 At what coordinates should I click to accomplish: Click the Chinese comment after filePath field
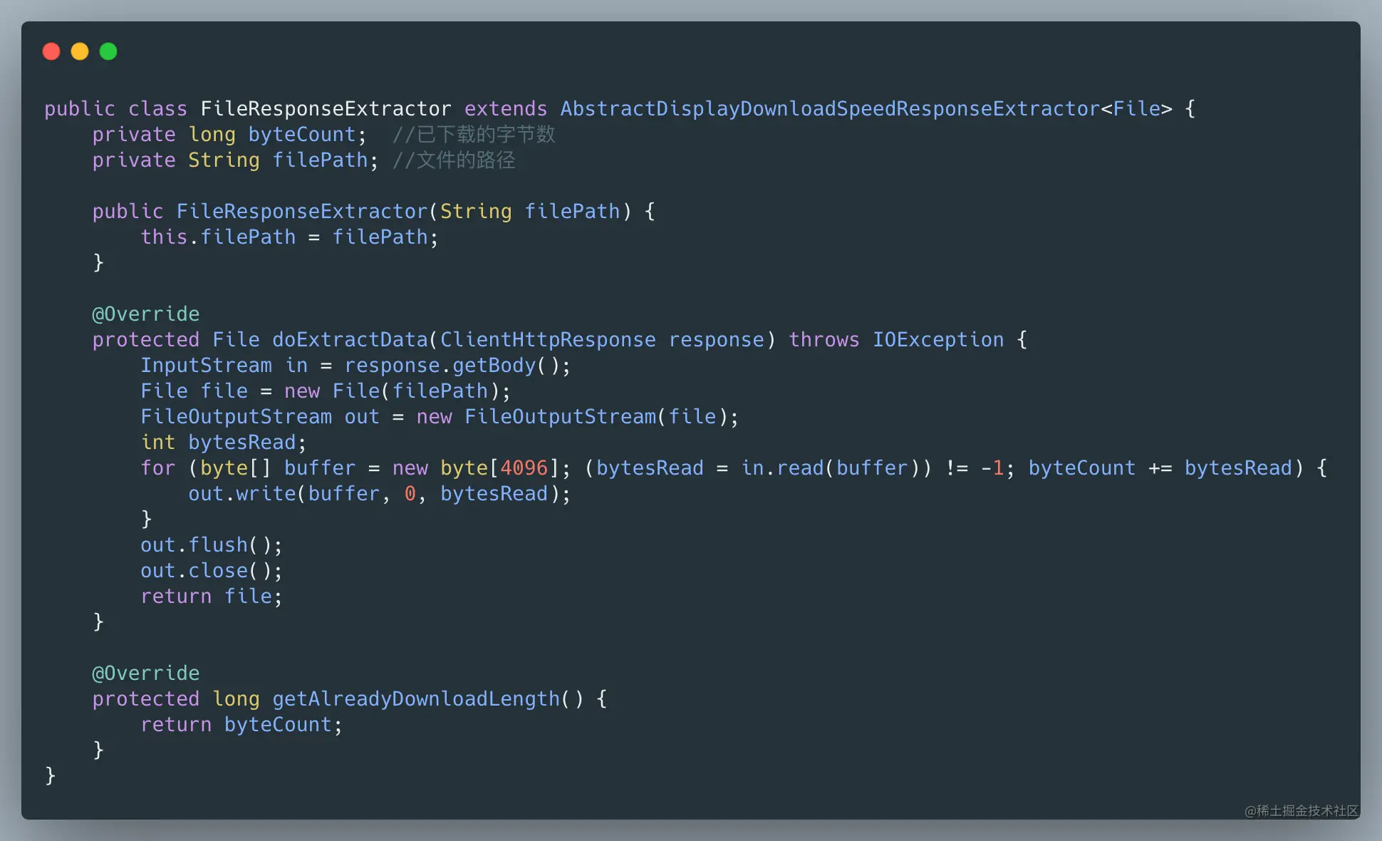pos(454,160)
